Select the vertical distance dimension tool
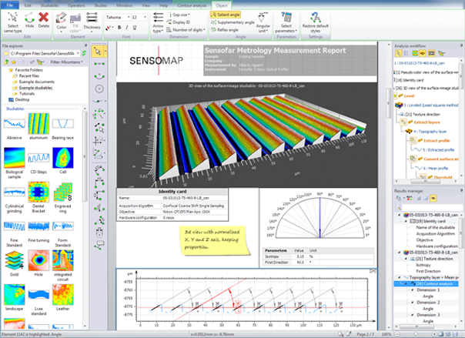The image size is (465, 338). 99,196
